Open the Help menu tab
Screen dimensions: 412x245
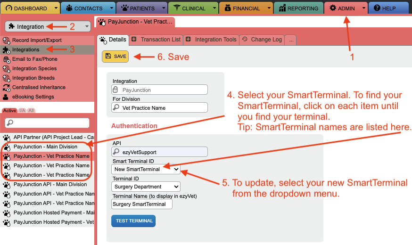tap(388, 8)
